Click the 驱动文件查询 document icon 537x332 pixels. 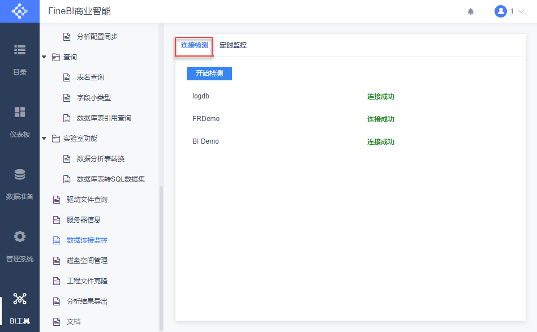pos(56,200)
